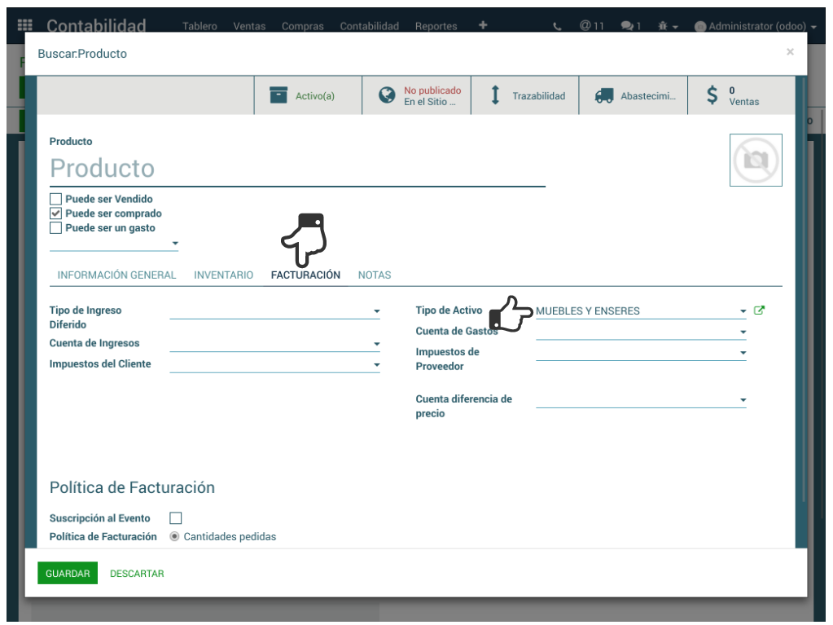This screenshot has width=833, height=625.
Task: Expand the Cuenta diferencia de precio dropdown
Action: tap(743, 400)
